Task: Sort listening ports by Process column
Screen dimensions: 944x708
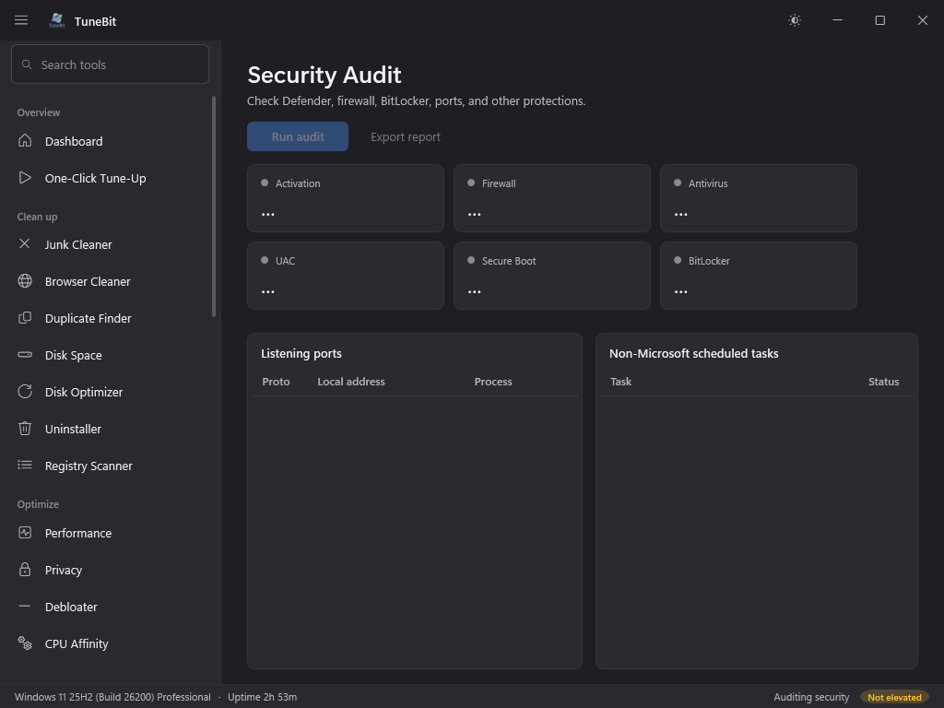Action: [x=493, y=382]
